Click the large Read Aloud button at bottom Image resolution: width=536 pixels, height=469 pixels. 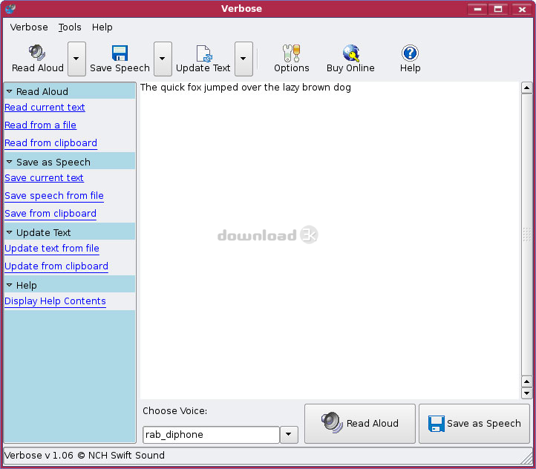tap(360, 424)
